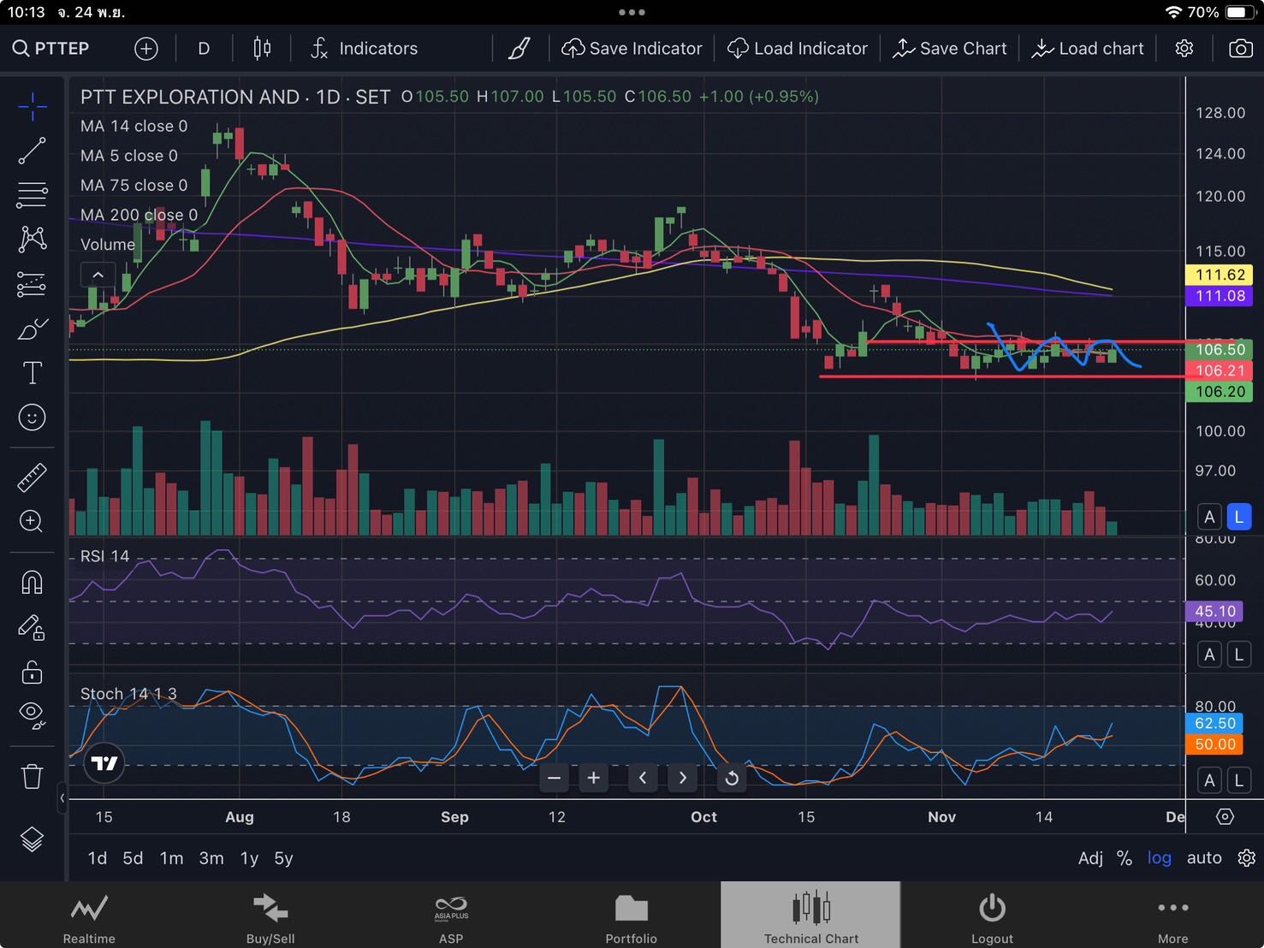This screenshot has height=948, width=1264.
Task: Toggle auto scale mode
Action: tap(1204, 858)
